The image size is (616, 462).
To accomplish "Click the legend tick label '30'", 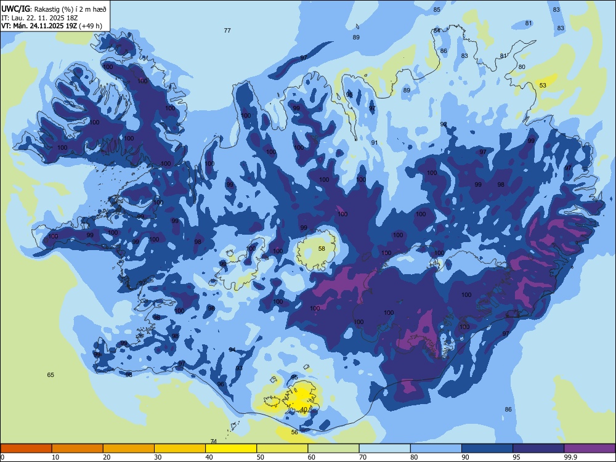I will click(x=158, y=457).
